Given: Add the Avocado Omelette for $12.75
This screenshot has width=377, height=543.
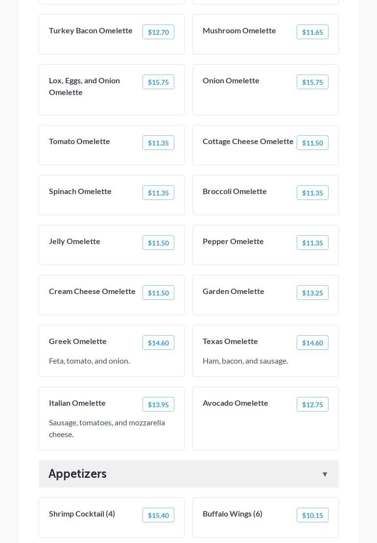Looking at the screenshot, I should (312, 405).
